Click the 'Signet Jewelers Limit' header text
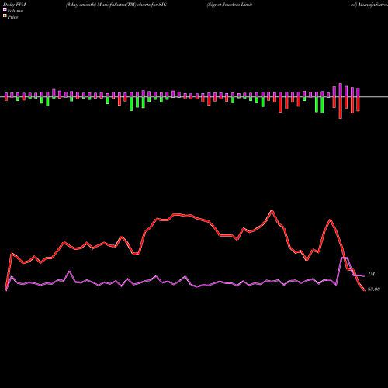Image resolution: width=388 pixels, height=388 pixels. click(230, 5)
